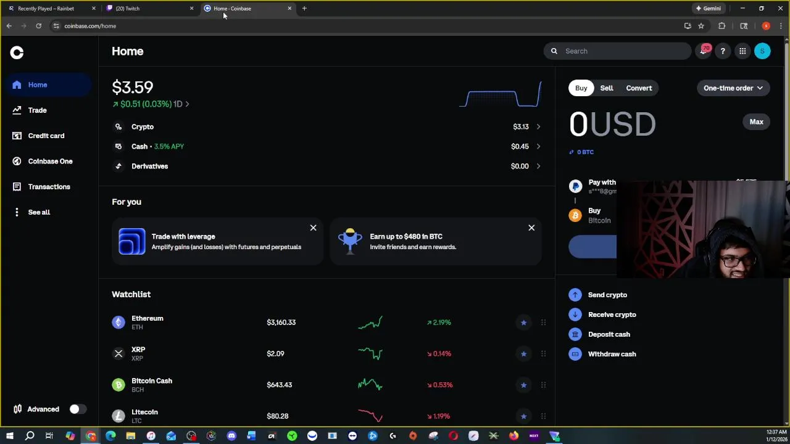Click the PayPal payment icon
790x444 pixels.
tap(575, 186)
